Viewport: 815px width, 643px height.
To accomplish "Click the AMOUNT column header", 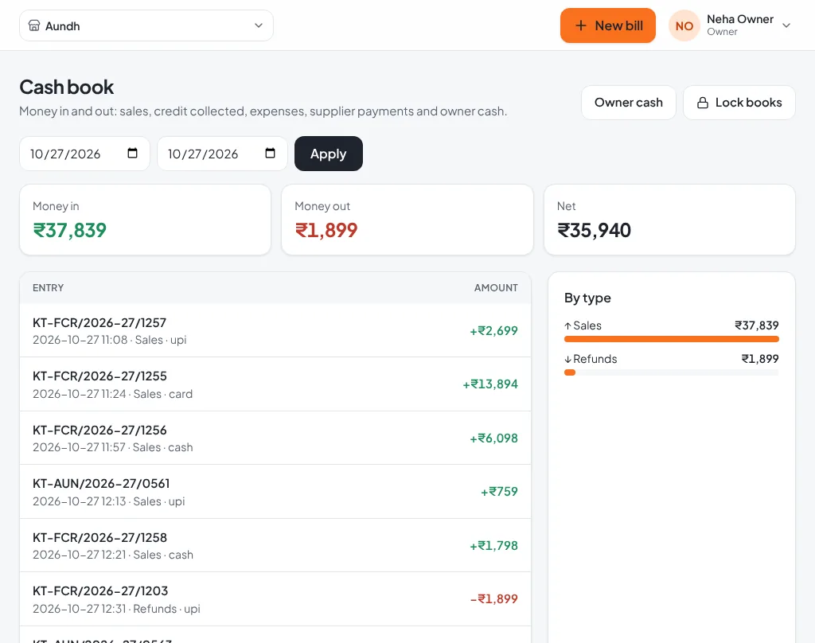I will pos(496,288).
